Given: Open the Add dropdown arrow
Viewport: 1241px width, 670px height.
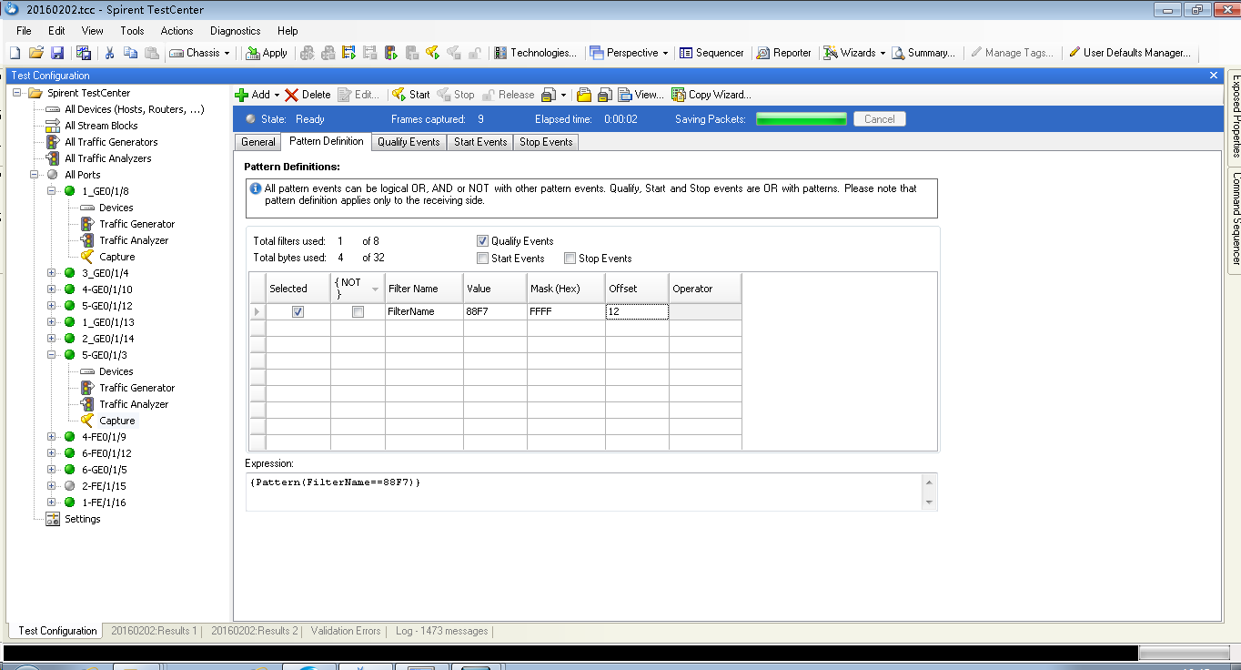Looking at the screenshot, I should tap(277, 95).
